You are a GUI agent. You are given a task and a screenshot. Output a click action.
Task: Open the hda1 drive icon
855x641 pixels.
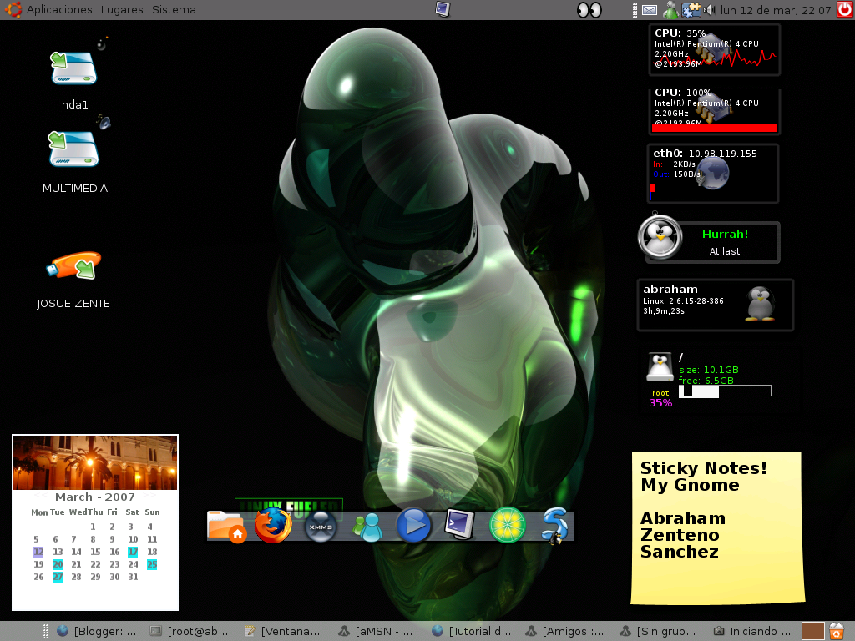(74, 68)
